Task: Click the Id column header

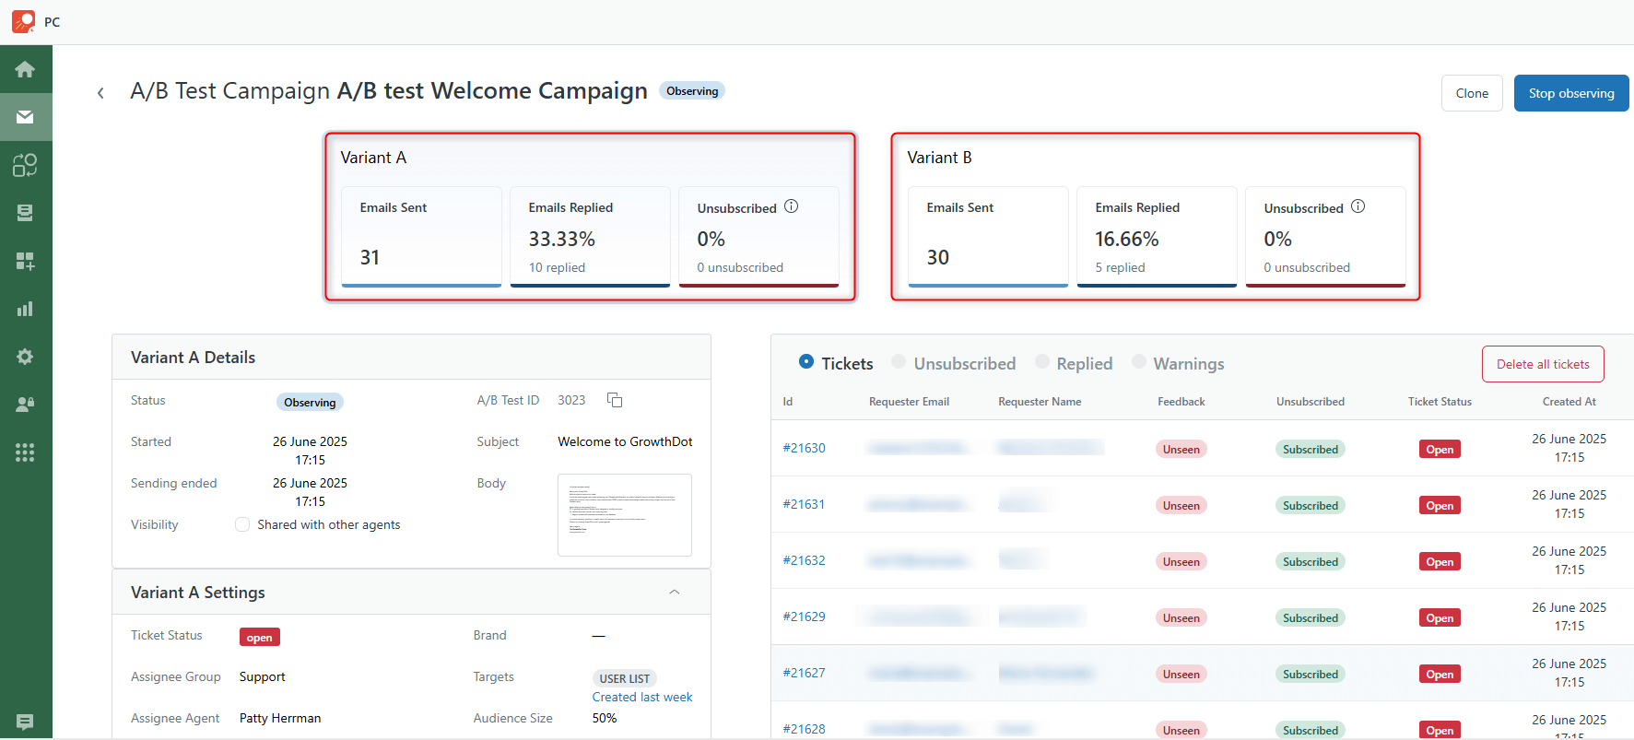Action: coord(788,402)
